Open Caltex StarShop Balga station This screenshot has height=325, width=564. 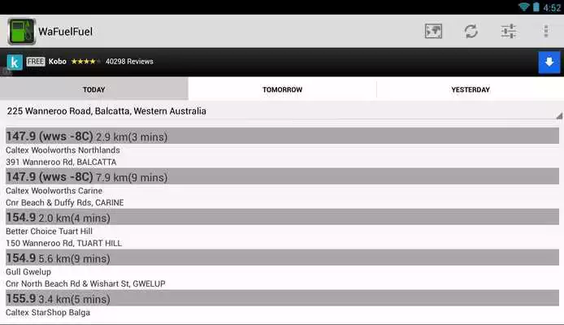pos(48,313)
